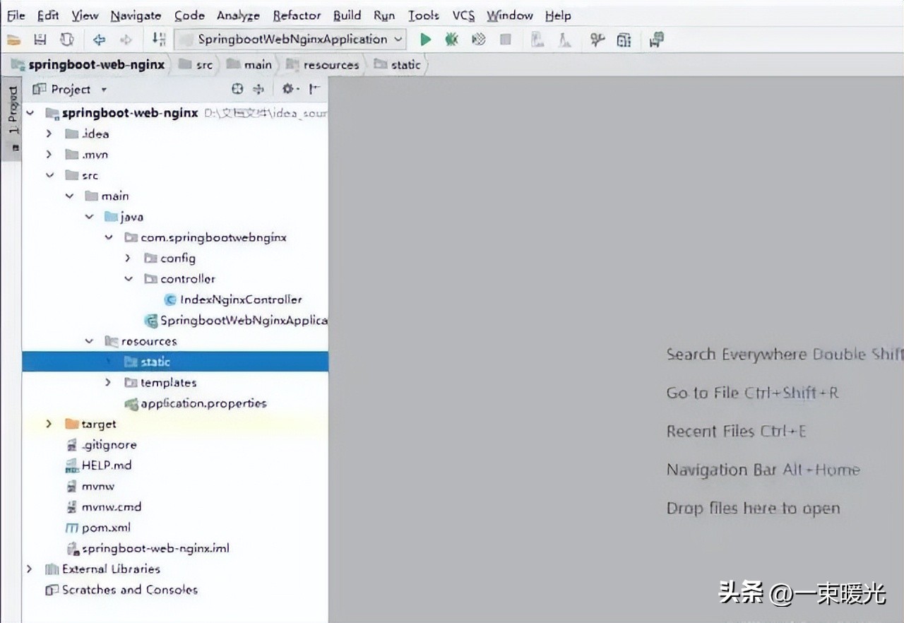Click the Scroll from Source target icon
This screenshot has width=904, height=623.
(x=237, y=89)
